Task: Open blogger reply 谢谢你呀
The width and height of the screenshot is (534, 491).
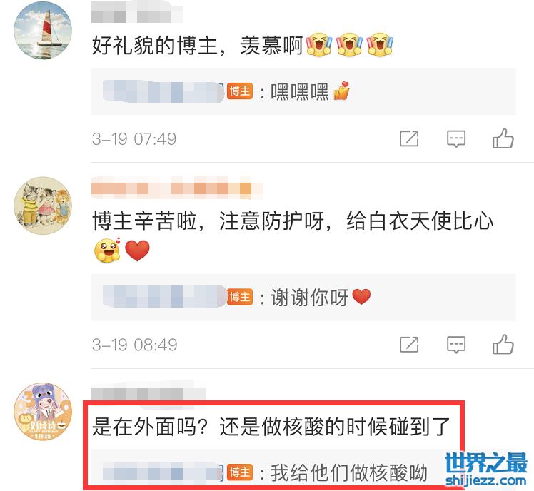Action: [303, 298]
